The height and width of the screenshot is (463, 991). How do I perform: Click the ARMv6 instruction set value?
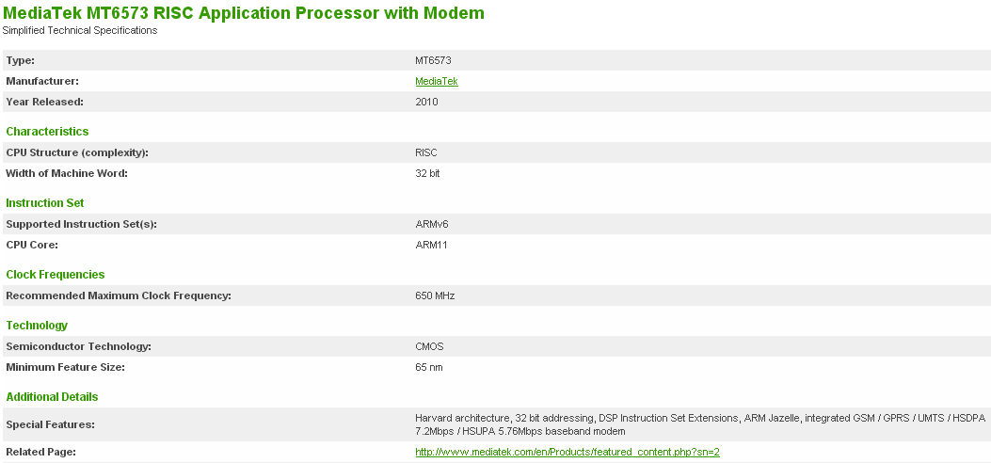point(431,224)
